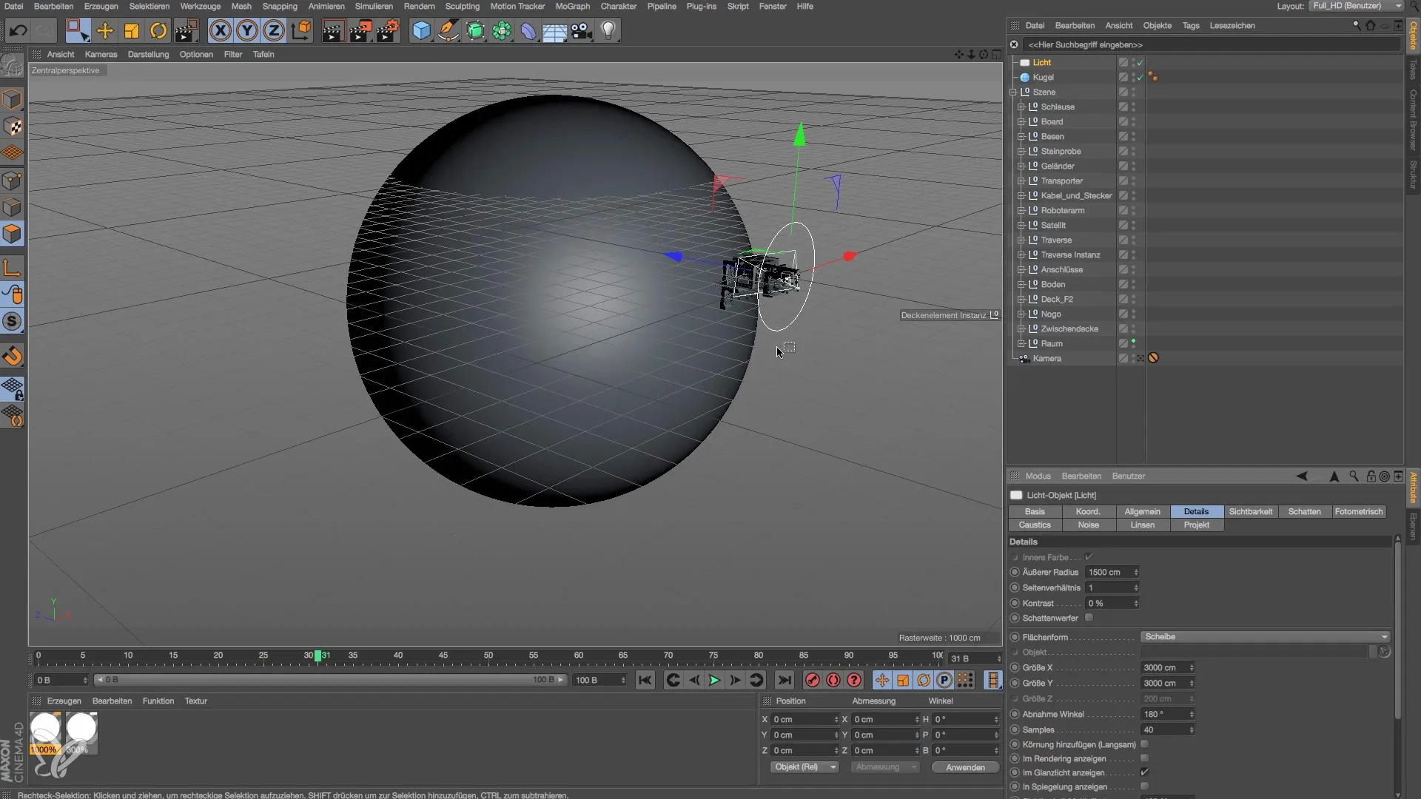This screenshot has width=1421, height=799.
Task: Click the preview range slider bar
Action: pyautogui.click(x=331, y=680)
